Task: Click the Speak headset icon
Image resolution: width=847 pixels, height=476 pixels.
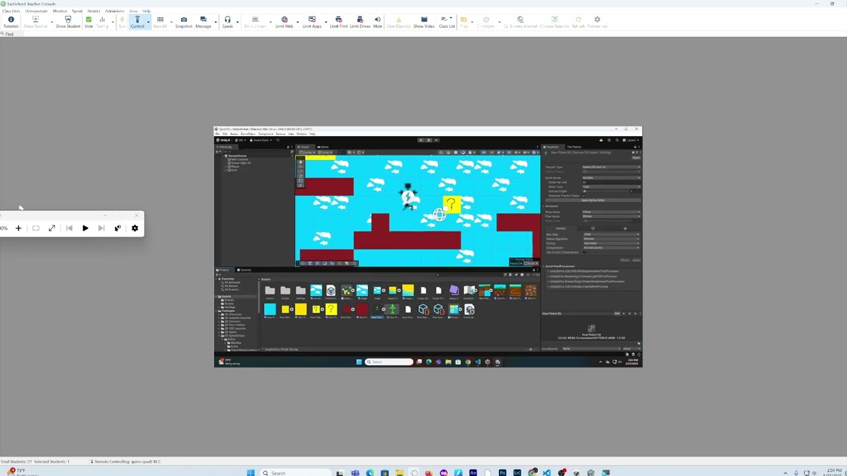Action: pos(227,22)
